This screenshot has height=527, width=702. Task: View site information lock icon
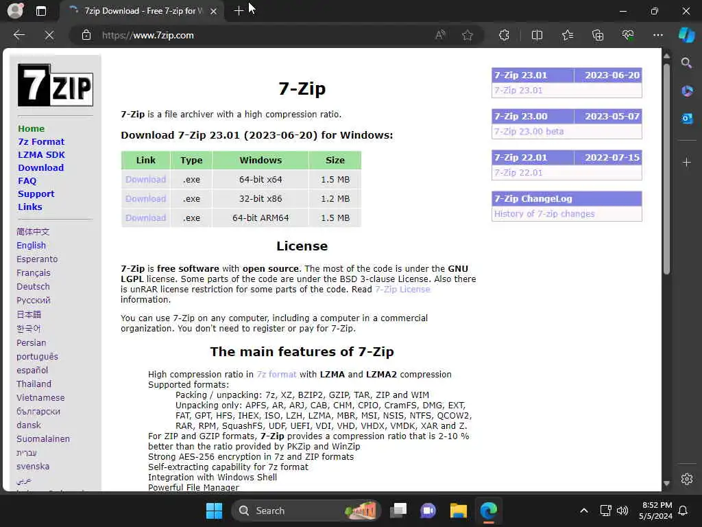point(86,35)
